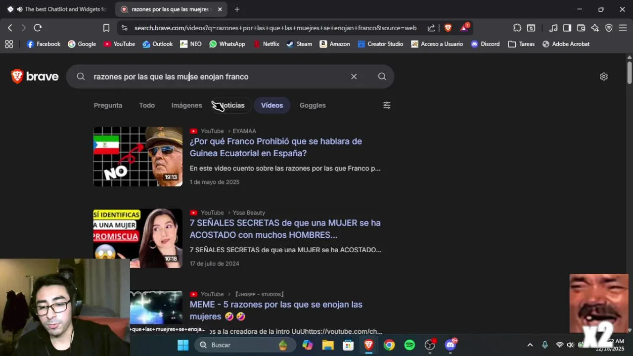Open the media control music note icon

pyautogui.click(x=553, y=28)
